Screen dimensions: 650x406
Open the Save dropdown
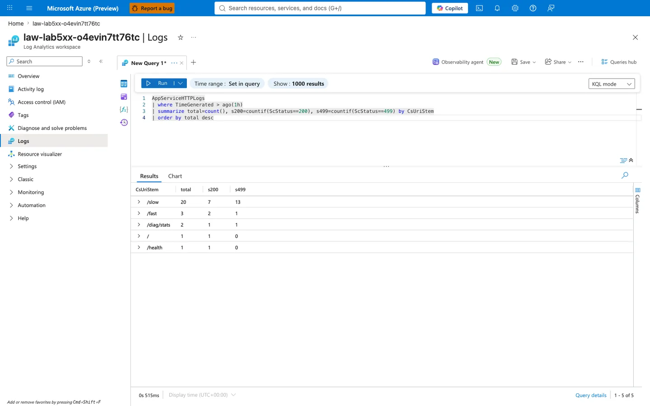[x=524, y=62]
